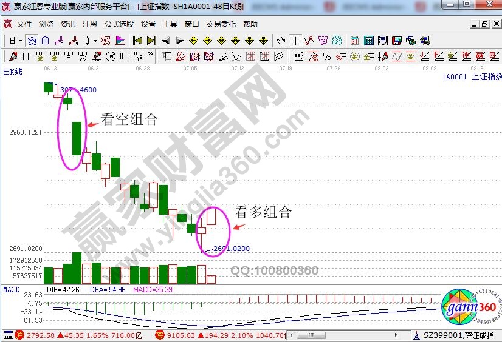Click the MACD indicator panel label
502x342 pixels.
pyautogui.click(x=12, y=290)
